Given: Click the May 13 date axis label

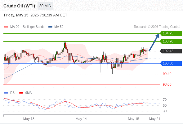Looking at the screenshot, I should [29, 119].
